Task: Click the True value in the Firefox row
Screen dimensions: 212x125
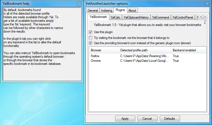Action: tap(176, 56)
